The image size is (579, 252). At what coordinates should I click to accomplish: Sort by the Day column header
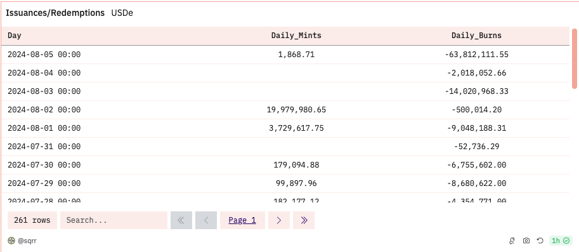pos(15,36)
